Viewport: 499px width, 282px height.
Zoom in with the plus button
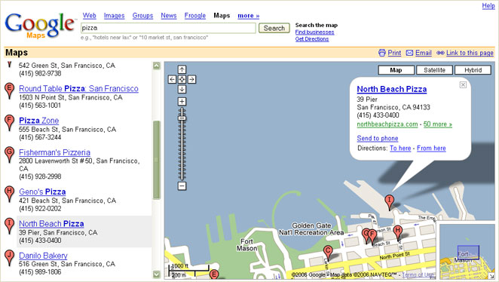tap(182, 102)
